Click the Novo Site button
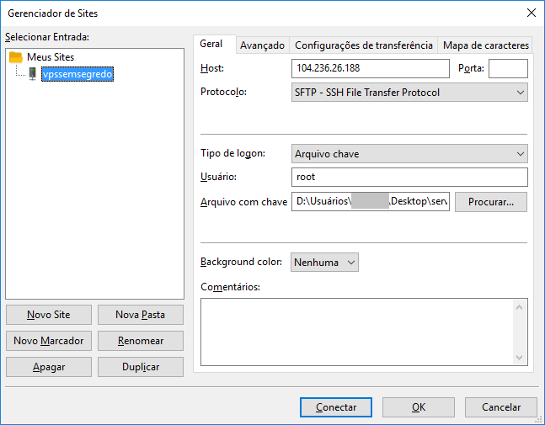Screen dimensions: 545x425 (48, 315)
